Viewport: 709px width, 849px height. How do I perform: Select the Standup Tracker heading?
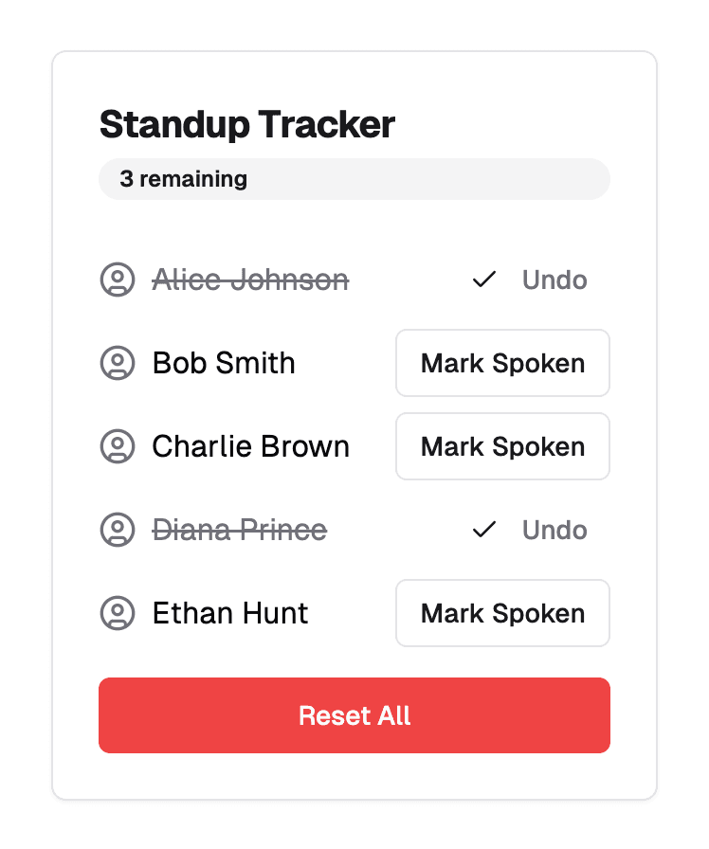[x=247, y=124]
